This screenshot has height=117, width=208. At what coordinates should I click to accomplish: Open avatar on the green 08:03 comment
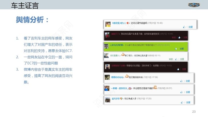106,46
